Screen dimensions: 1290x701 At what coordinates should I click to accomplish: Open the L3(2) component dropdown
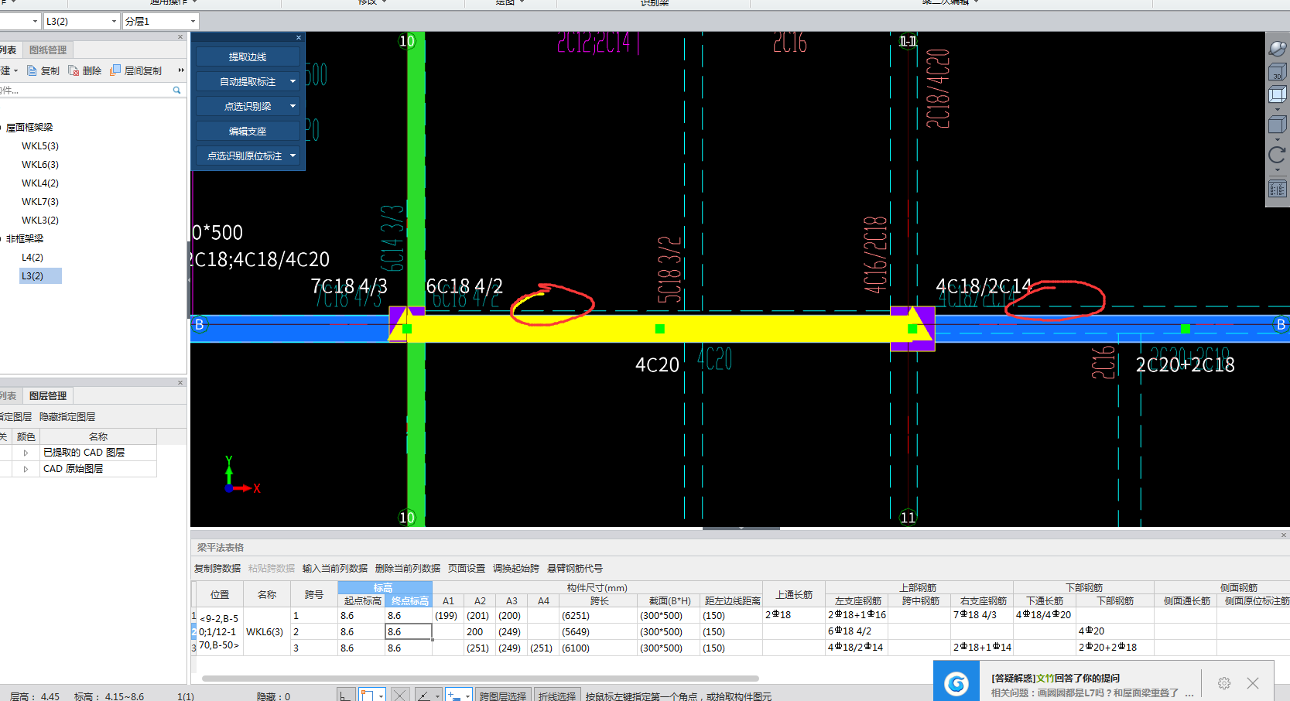point(114,21)
